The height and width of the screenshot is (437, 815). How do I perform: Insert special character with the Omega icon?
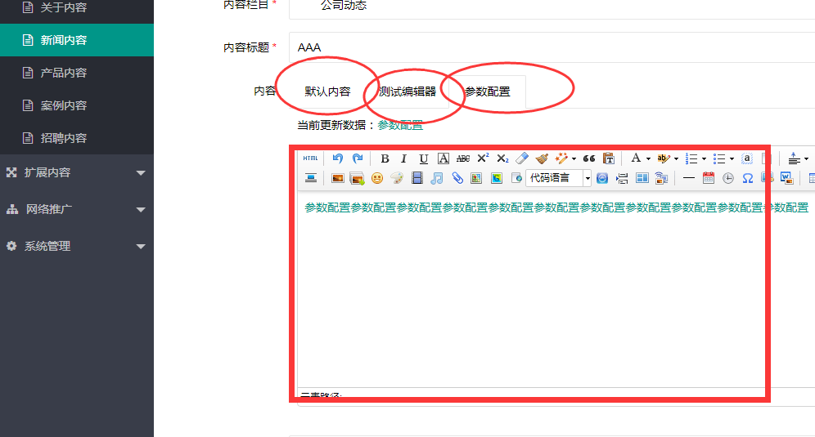click(747, 178)
